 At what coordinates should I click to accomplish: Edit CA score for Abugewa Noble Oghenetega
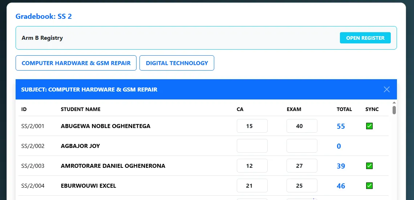[x=252, y=126]
